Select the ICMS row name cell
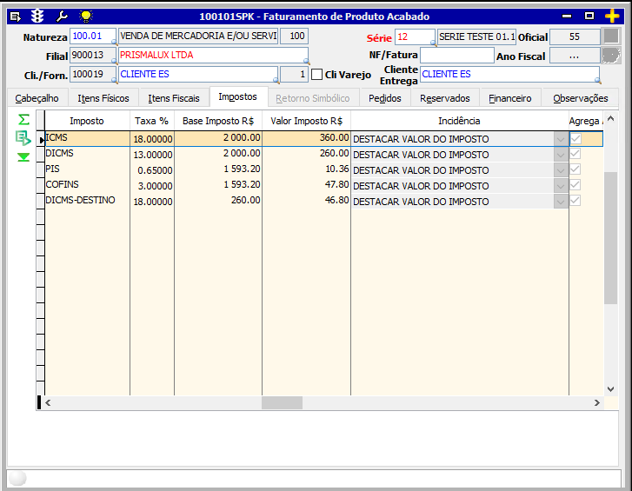This screenshot has height=491, width=632. [x=87, y=138]
